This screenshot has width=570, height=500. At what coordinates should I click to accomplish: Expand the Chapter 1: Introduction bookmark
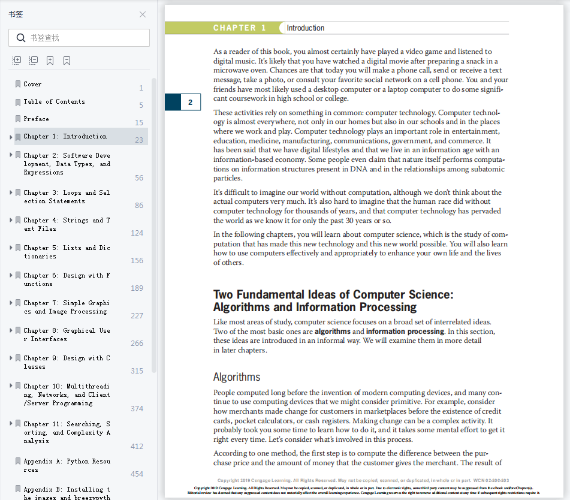coord(11,137)
